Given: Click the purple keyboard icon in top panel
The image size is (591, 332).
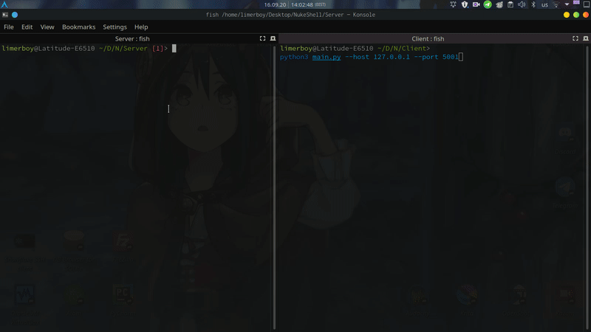Looking at the screenshot, I should (576, 3).
